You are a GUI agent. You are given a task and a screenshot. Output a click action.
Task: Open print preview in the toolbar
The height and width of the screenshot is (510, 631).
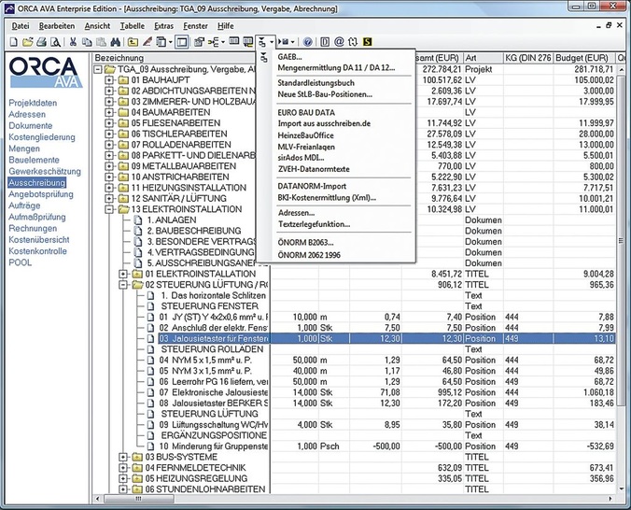point(55,42)
